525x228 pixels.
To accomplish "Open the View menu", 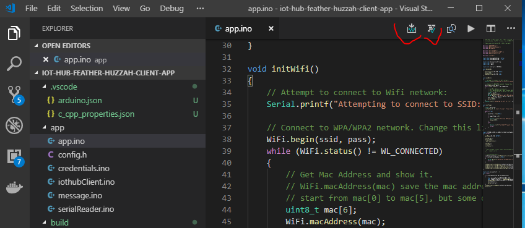I will 121,9.
